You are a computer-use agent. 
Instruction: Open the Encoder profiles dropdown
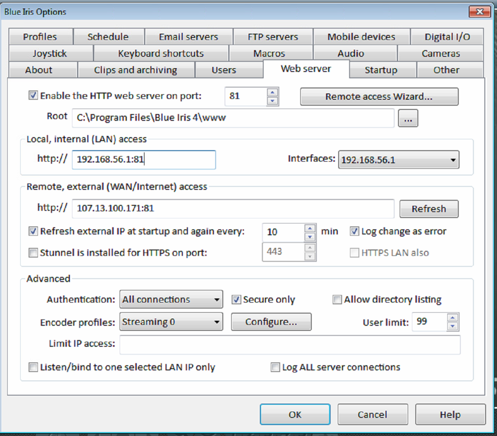(x=171, y=322)
